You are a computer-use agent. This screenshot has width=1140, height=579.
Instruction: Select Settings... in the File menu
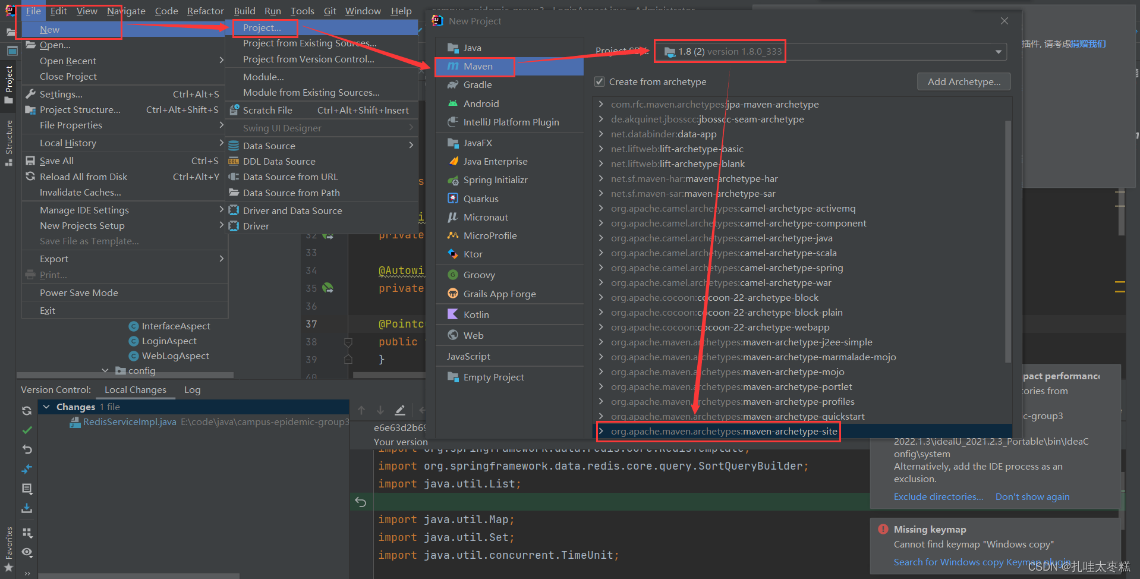(125, 94)
